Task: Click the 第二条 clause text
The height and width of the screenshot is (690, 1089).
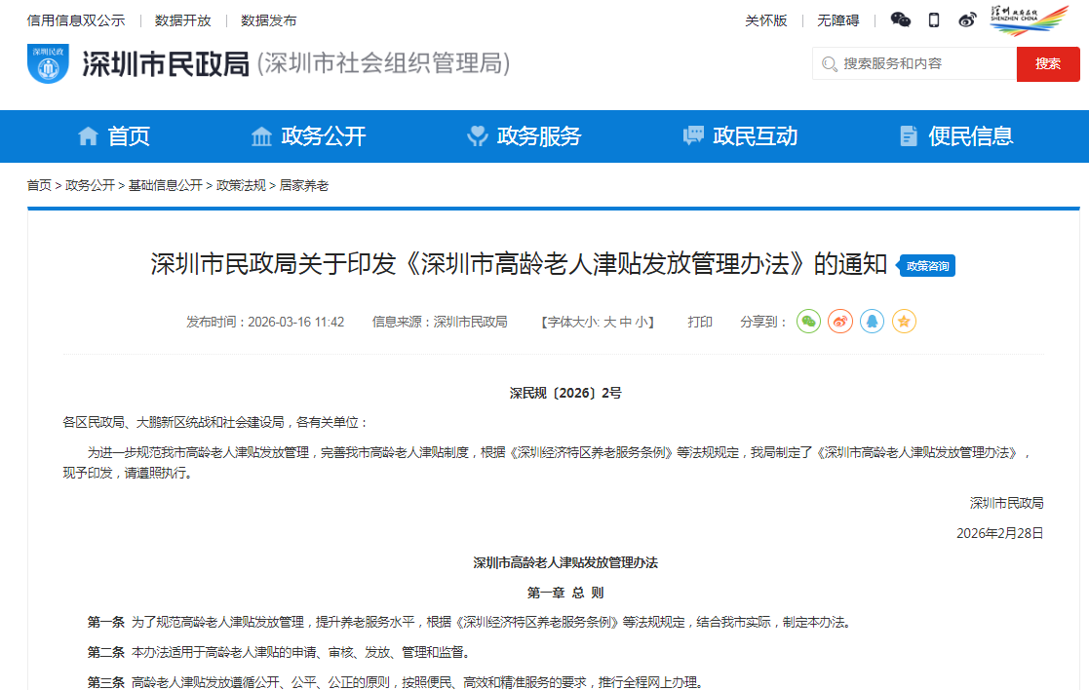Action: point(279,653)
